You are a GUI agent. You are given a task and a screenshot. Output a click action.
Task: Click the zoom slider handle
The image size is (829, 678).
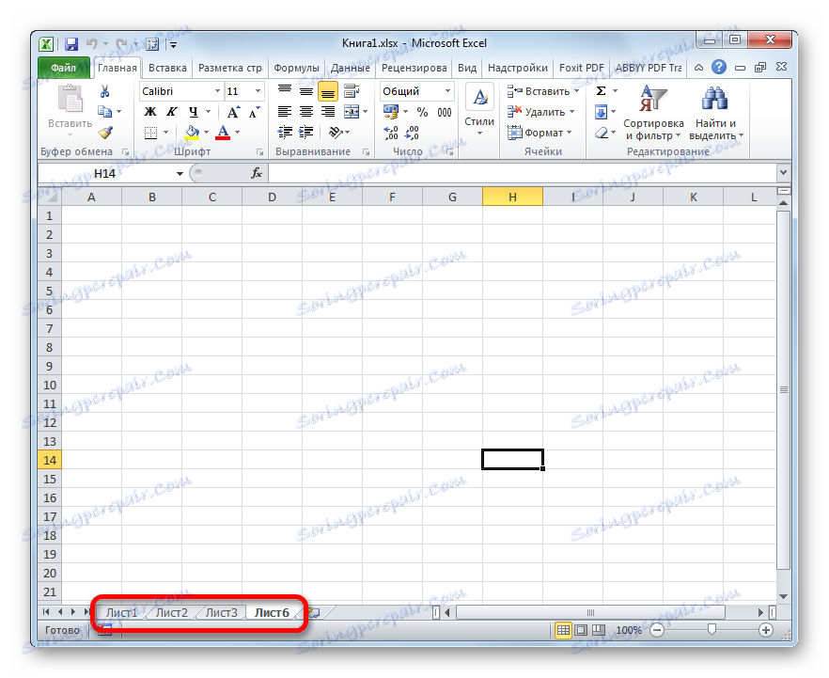click(712, 629)
